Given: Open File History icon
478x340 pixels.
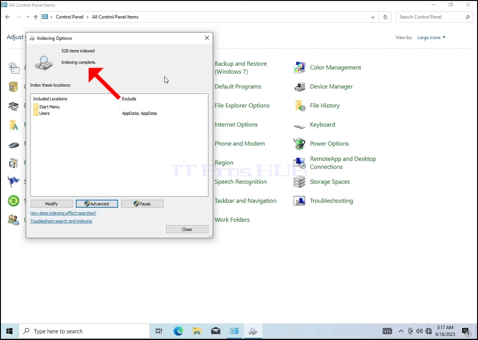Looking at the screenshot, I should click(299, 106).
